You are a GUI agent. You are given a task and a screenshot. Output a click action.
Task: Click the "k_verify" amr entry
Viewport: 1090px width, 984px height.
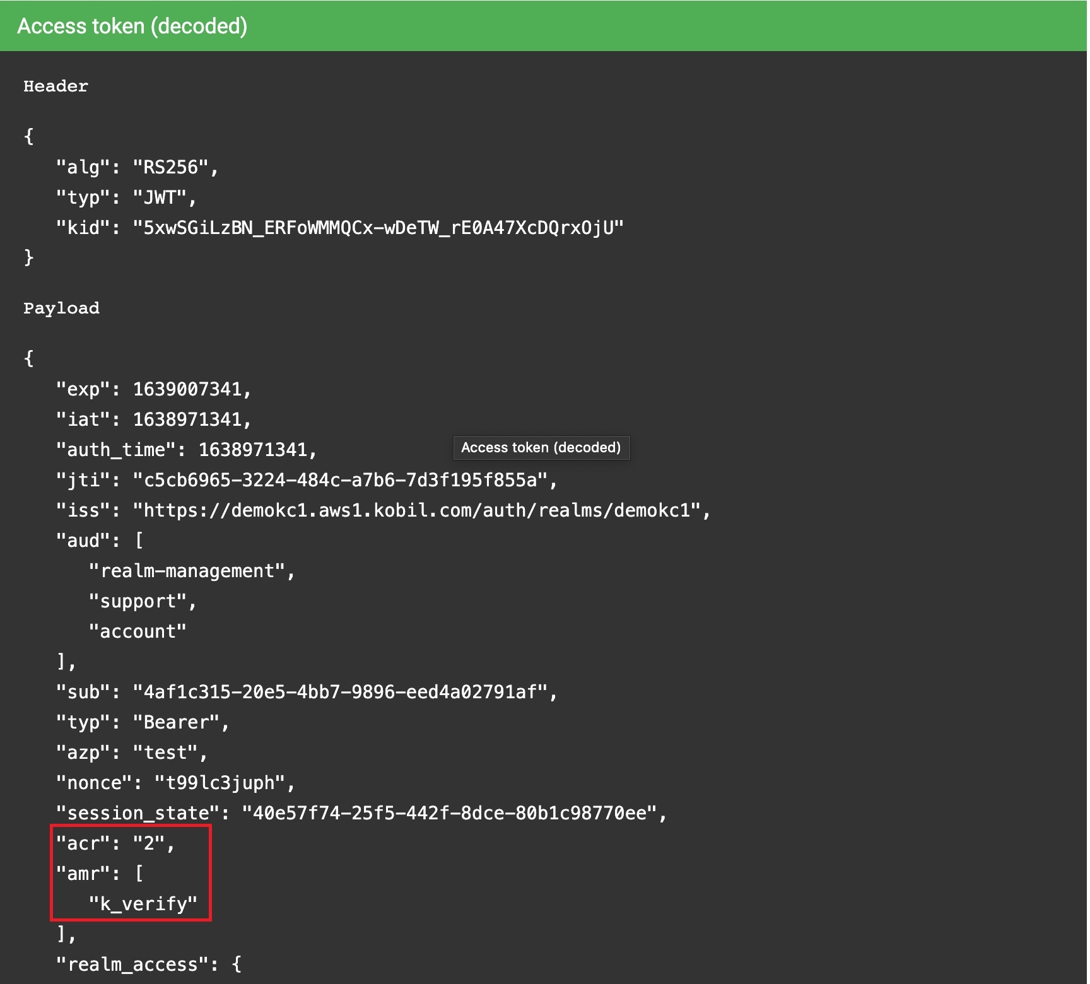click(143, 904)
